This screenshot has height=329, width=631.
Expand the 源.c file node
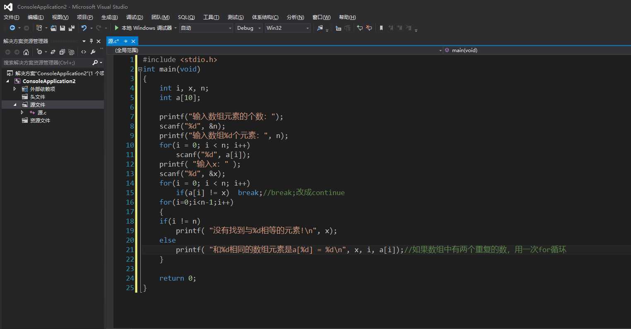(22, 112)
